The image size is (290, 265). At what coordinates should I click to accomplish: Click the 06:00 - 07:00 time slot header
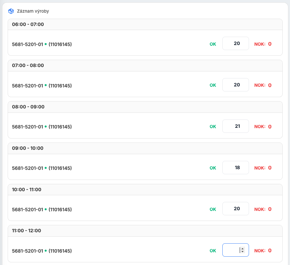28,24
